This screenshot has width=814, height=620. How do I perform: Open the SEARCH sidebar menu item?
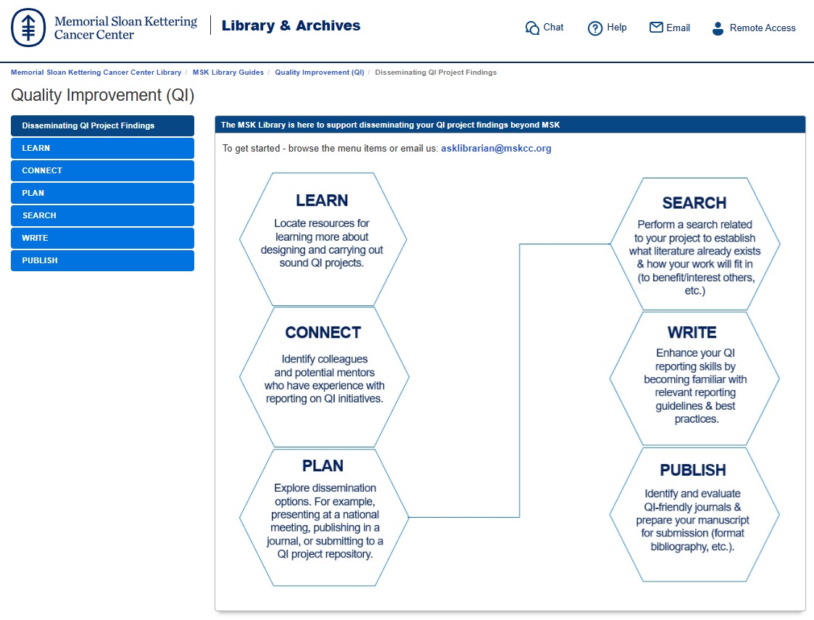[102, 215]
